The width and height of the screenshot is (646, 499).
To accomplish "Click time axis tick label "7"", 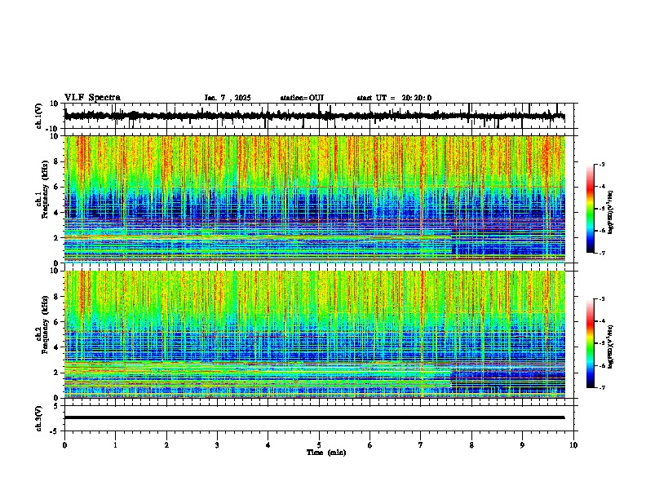I will click(x=421, y=445).
